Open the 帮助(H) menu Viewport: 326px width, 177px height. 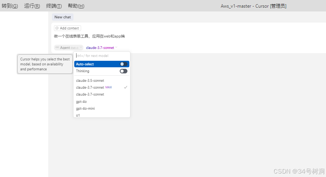(76, 6)
